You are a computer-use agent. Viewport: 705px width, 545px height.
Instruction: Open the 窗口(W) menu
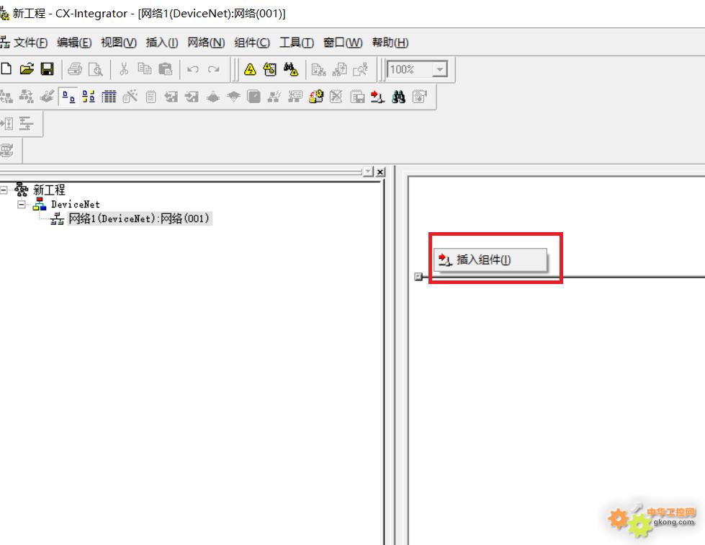(x=343, y=43)
